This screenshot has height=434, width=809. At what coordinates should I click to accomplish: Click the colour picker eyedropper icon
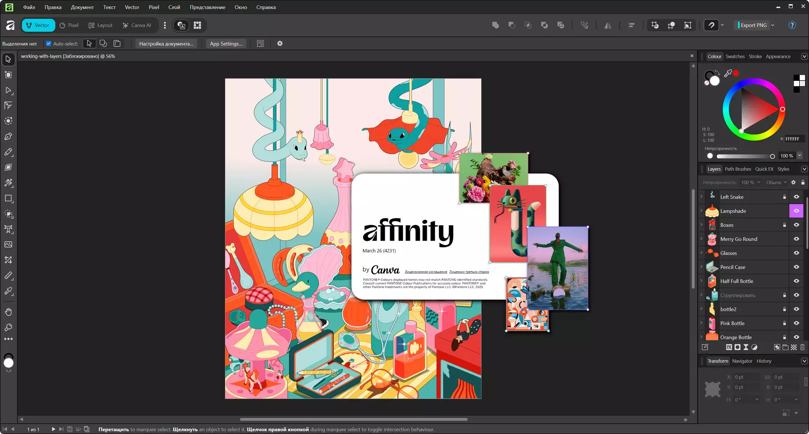[x=728, y=73]
